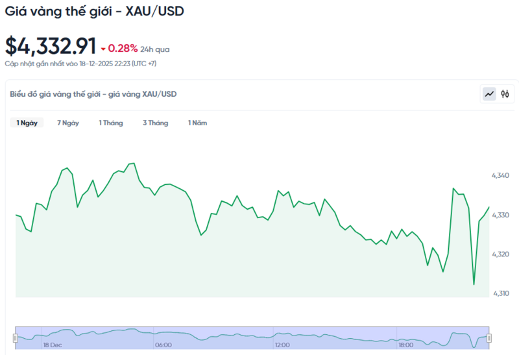Image resolution: width=519 pixels, height=355 pixels.
Task: Switch to candlestick chart view
Action: coord(505,94)
